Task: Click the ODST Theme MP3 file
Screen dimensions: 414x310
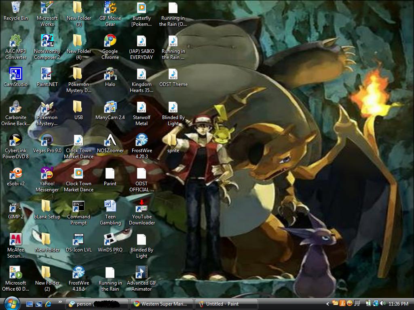Action: click(173, 75)
